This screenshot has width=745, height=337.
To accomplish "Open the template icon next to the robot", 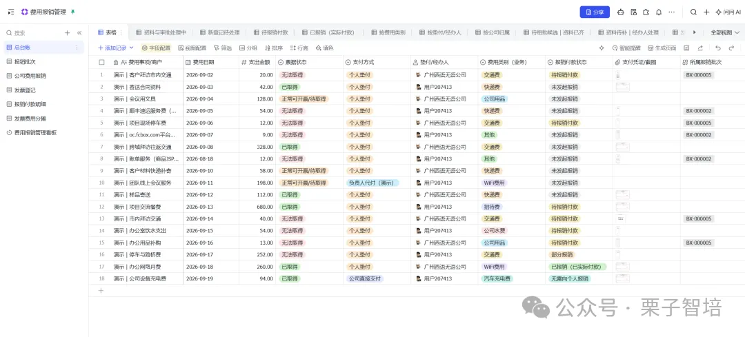I will pos(633,12).
